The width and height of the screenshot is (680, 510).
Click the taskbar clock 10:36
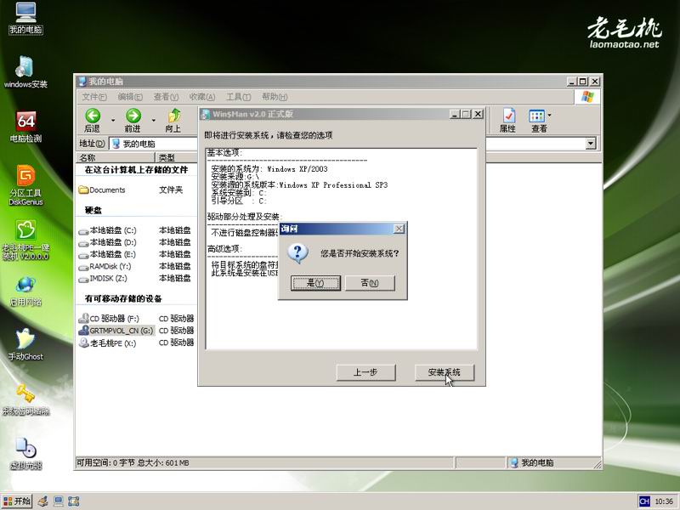[664, 501]
